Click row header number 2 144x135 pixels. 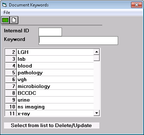(x=11, y=52)
